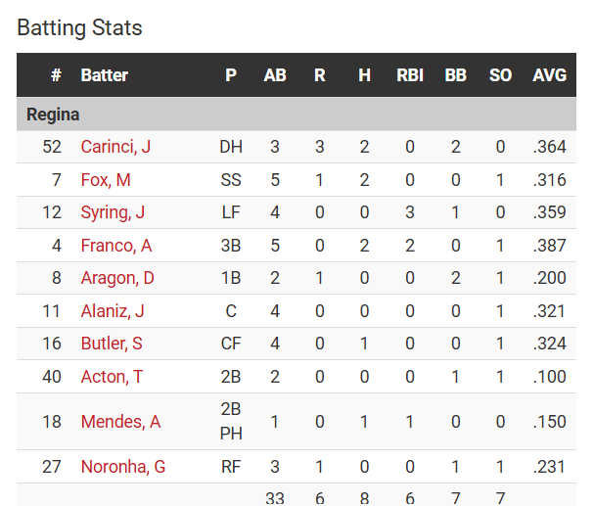Click the RBI column header
Viewport: 594px width, 506px height.
[x=410, y=75]
